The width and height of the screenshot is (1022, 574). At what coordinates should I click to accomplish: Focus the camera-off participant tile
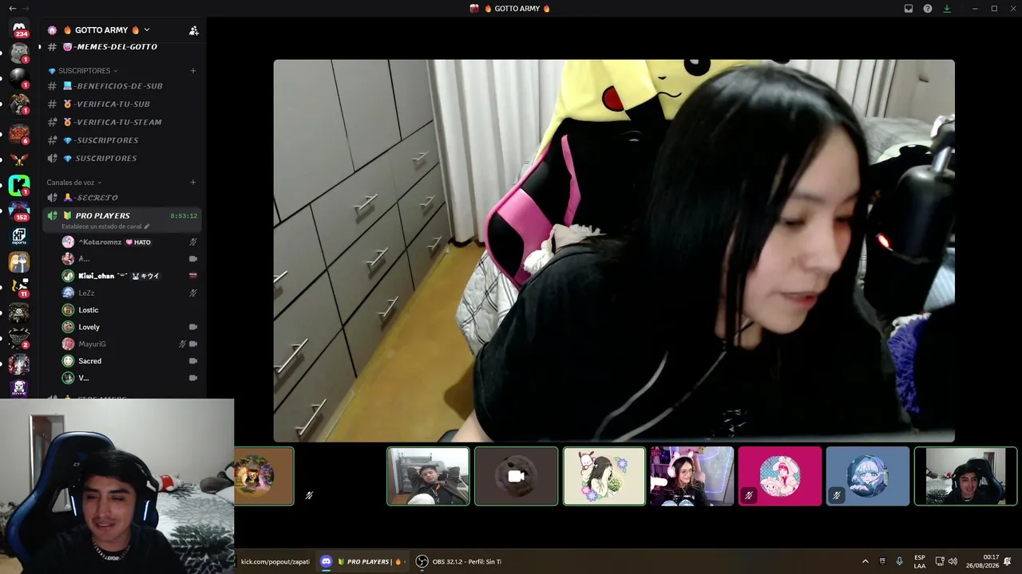516,476
